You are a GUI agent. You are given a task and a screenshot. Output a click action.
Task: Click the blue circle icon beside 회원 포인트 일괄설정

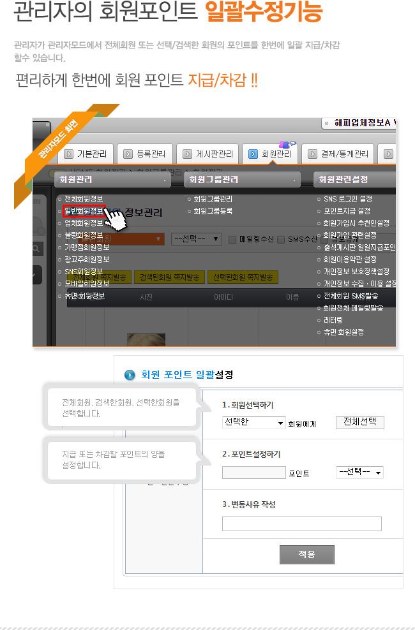(x=130, y=375)
